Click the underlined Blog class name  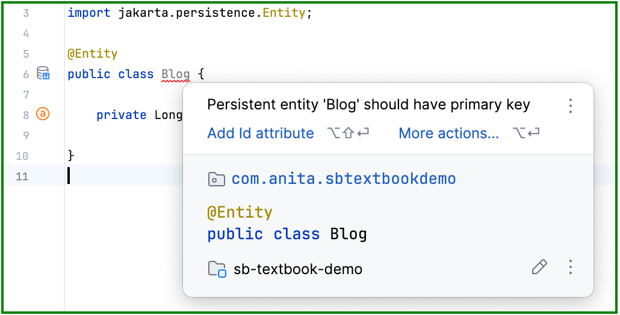tap(176, 74)
